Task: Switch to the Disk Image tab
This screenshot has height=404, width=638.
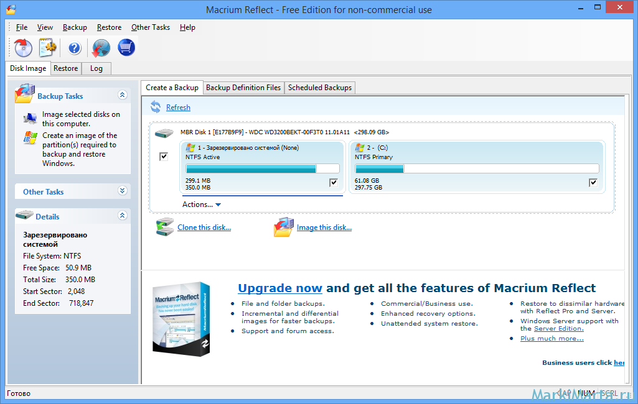Action: tap(28, 68)
